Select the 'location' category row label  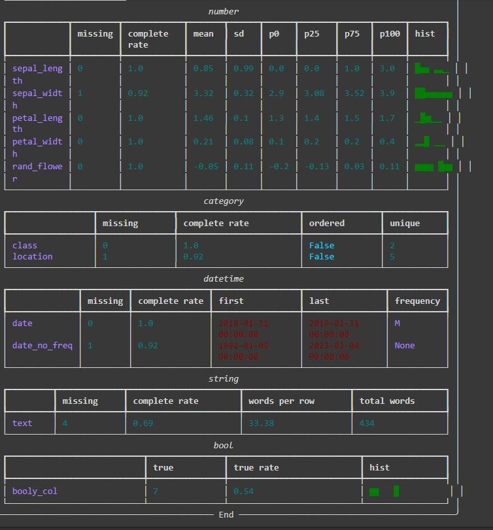(33, 257)
